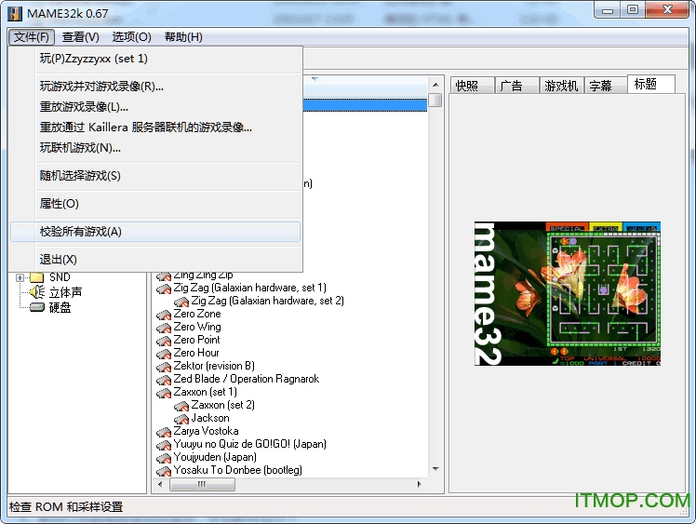Click 校验所有游戏(A) menu entry
The width and height of the screenshot is (696, 524).
click(155, 232)
